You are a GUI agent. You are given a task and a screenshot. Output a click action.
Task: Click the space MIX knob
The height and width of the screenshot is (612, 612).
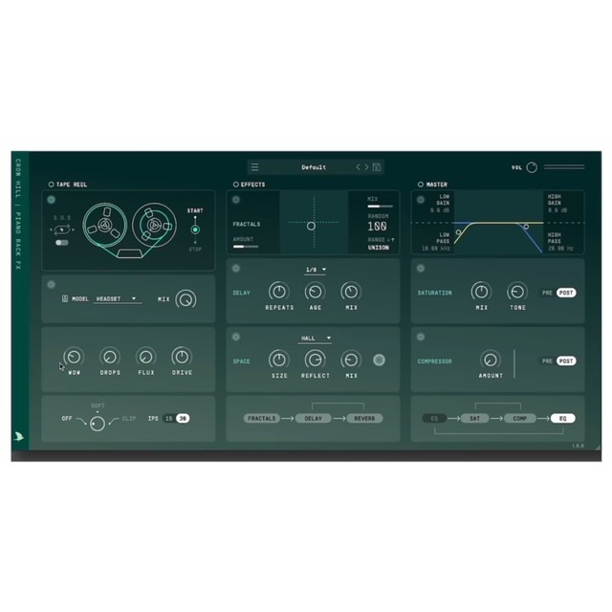click(351, 360)
